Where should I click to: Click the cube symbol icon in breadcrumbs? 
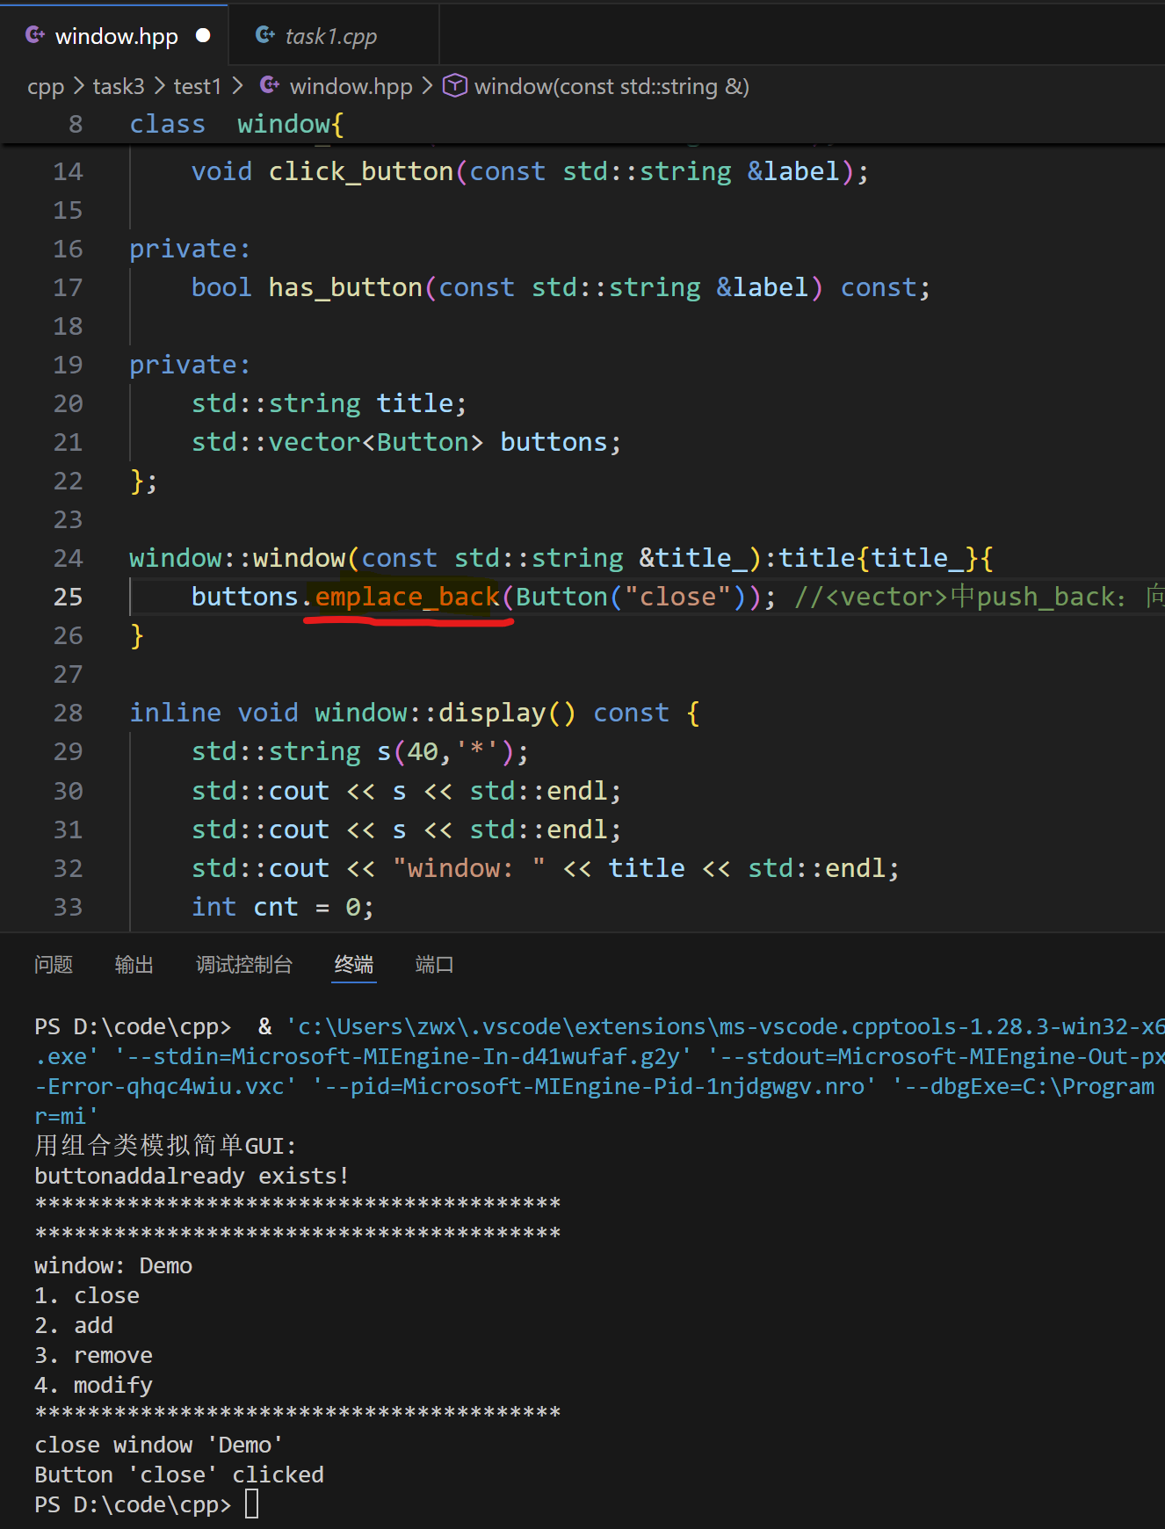(454, 86)
